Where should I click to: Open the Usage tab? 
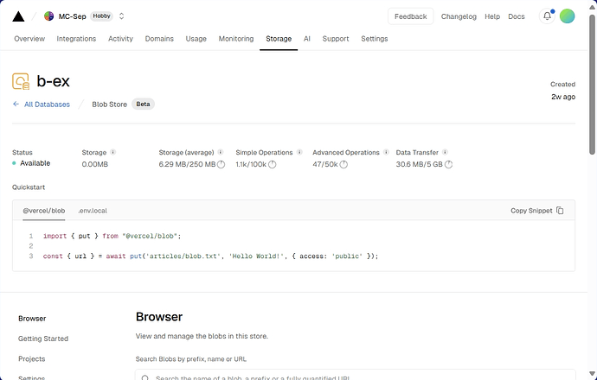[196, 39]
